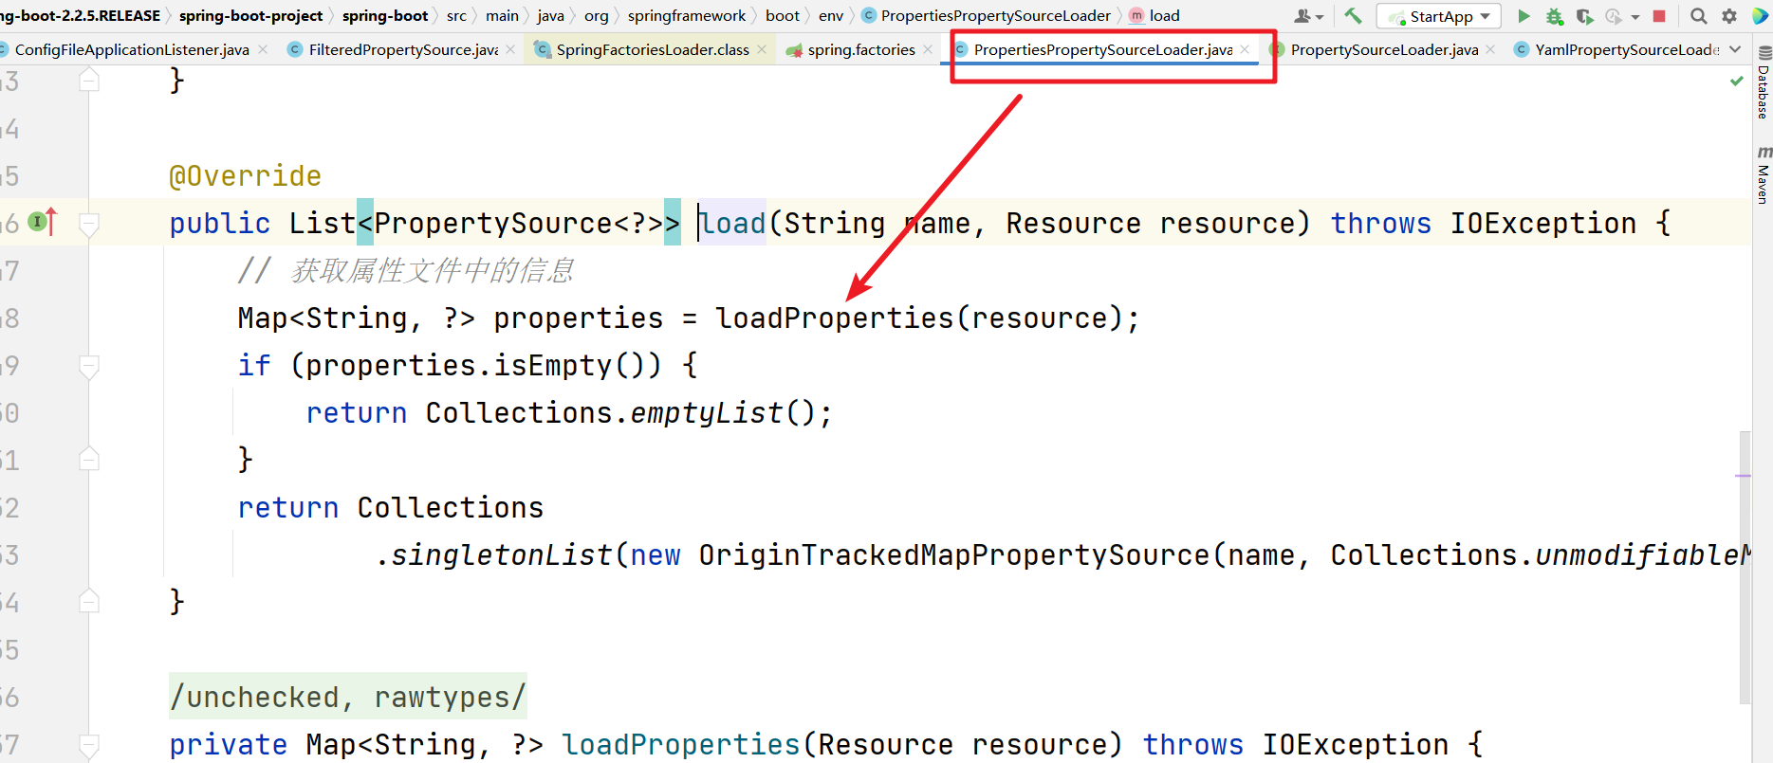1773x763 pixels.
Task: Click the Build Project hammer icon
Action: coord(1353,15)
